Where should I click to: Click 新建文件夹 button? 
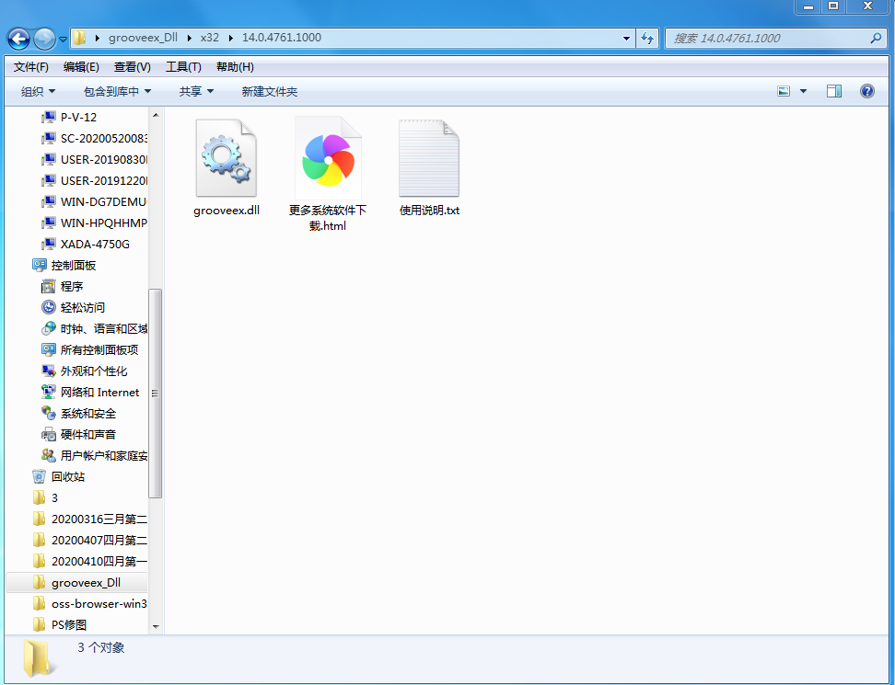(x=270, y=92)
